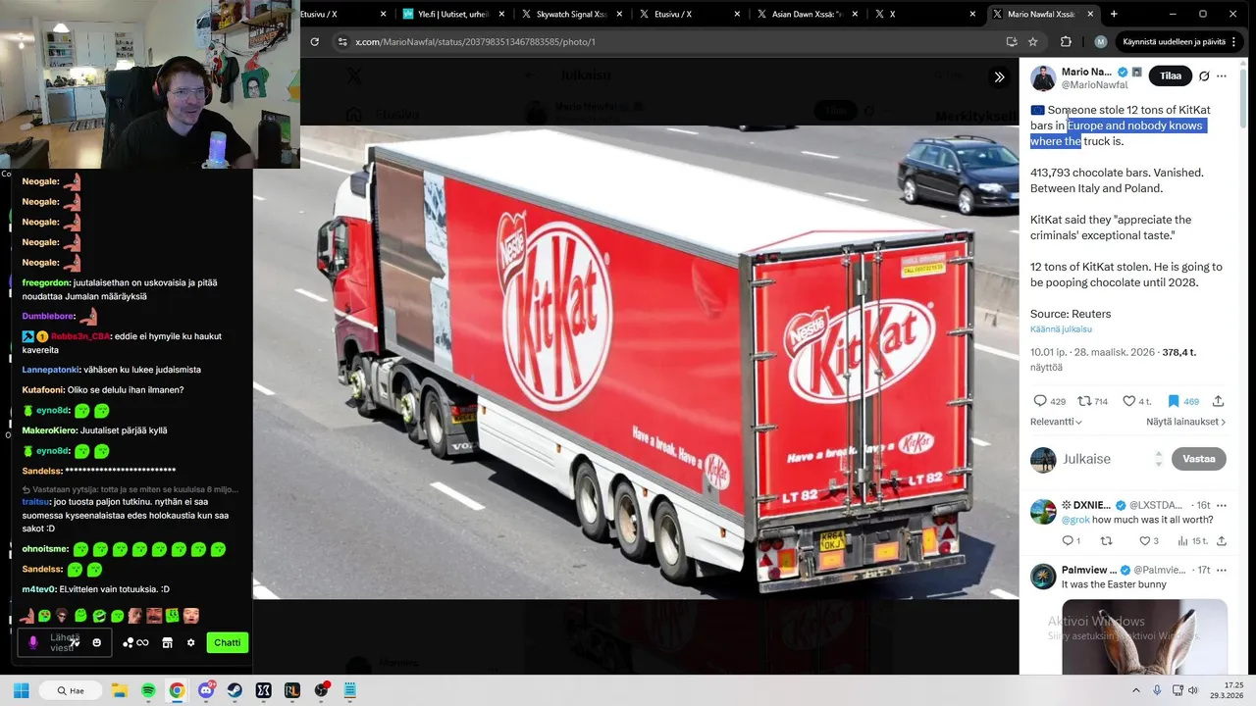This screenshot has height=706, width=1256.
Task: Open channel points icon with infinity symbol
Action: point(135,642)
